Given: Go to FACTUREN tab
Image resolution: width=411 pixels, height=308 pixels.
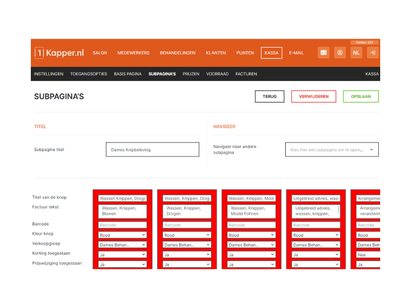Looking at the screenshot, I should (246, 74).
